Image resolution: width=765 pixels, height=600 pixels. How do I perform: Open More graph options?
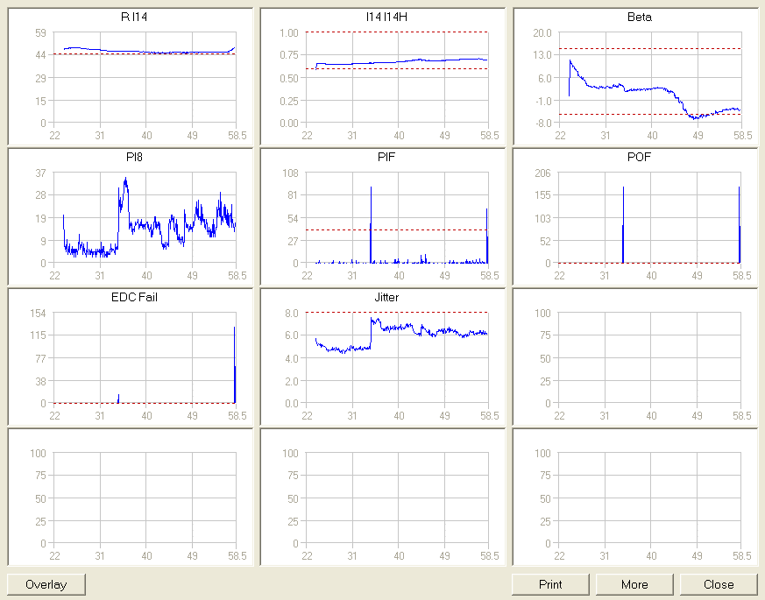point(634,584)
